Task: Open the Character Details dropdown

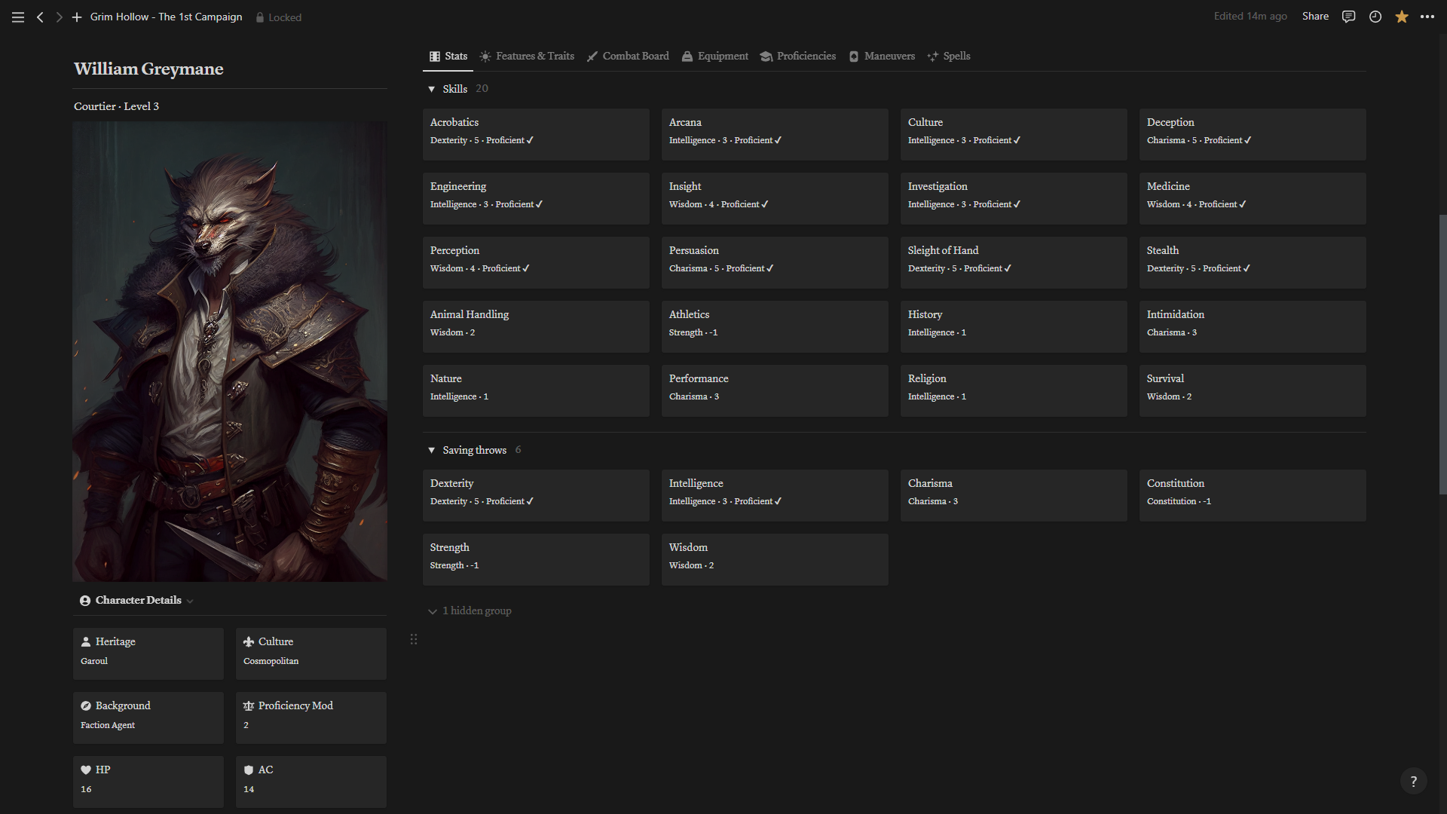Action: click(x=138, y=601)
